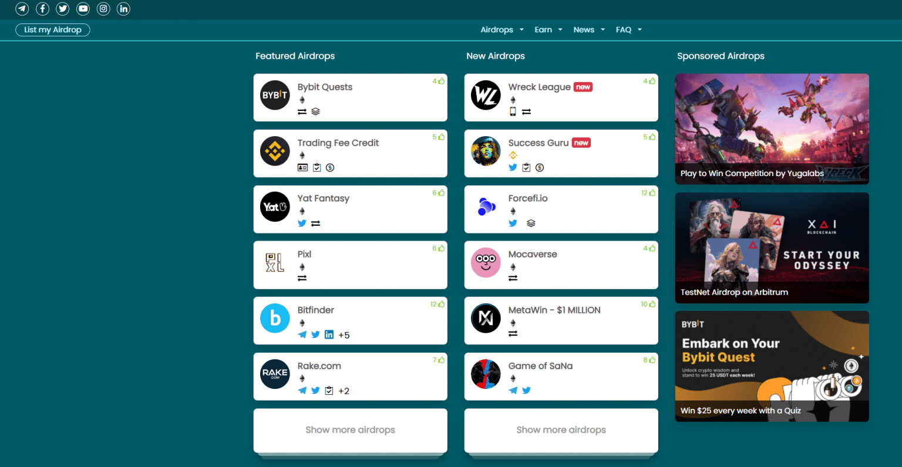Viewport: 902px width, 467px height.
Task: Select the Ethereum icon on Bybit Quests
Action: (302, 100)
